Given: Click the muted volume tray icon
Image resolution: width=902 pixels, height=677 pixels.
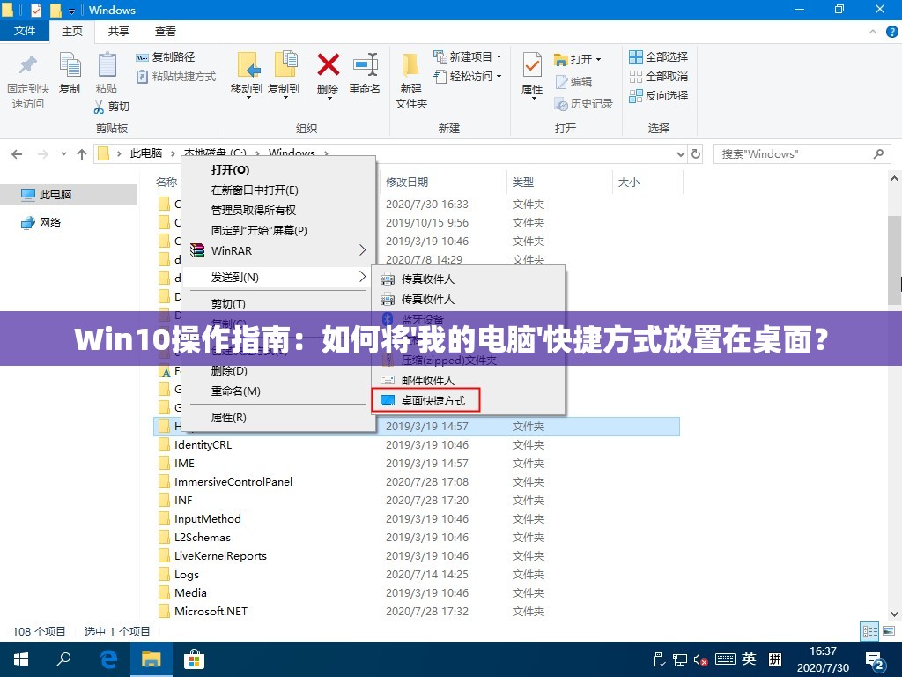Looking at the screenshot, I should pos(700,659).
